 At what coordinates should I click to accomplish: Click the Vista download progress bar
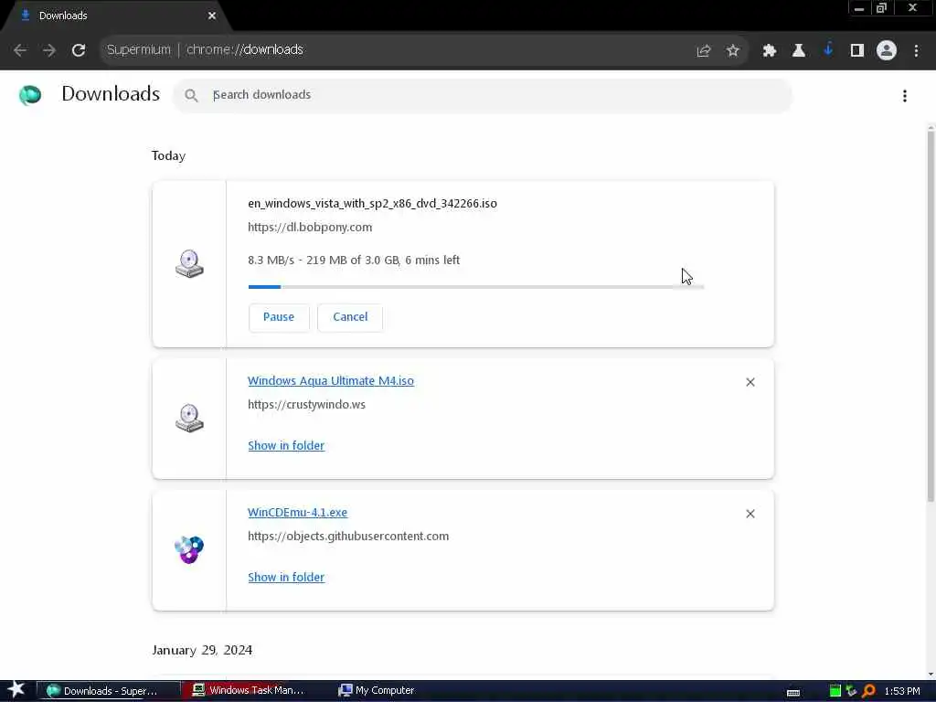[x=476, y=287]
